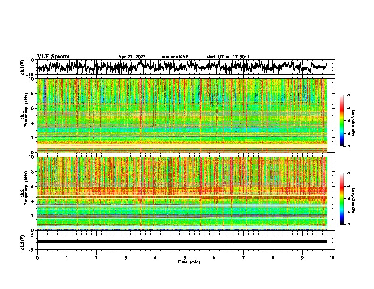Click the "-3" label on ch.2 colorbar
The height and width of the screenshot is (289, 374).
(x=348, y=173)
